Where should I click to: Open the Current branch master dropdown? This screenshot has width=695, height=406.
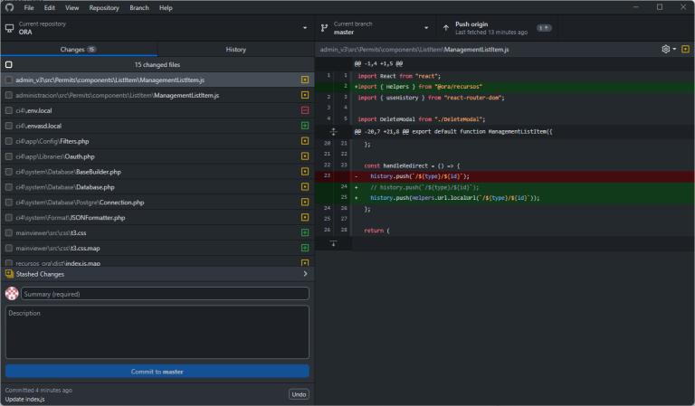376,28
